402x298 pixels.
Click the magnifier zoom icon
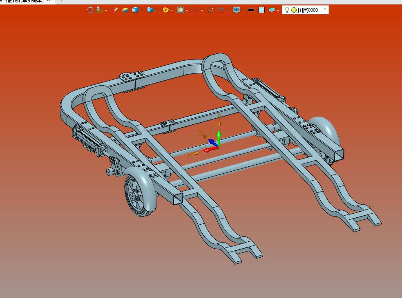[x=181, y=10]
